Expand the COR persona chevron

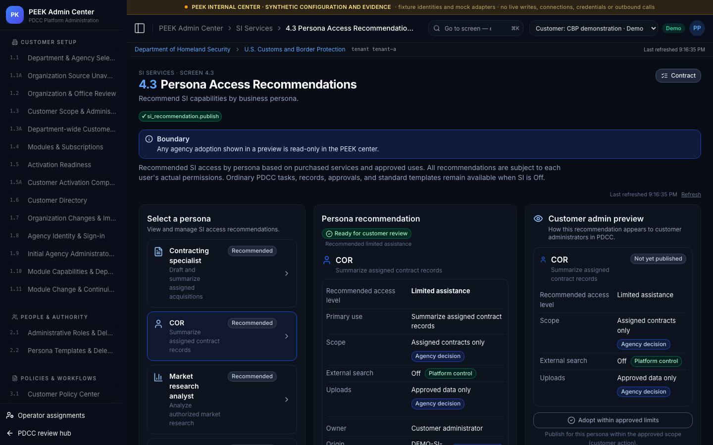pos(286,336)
